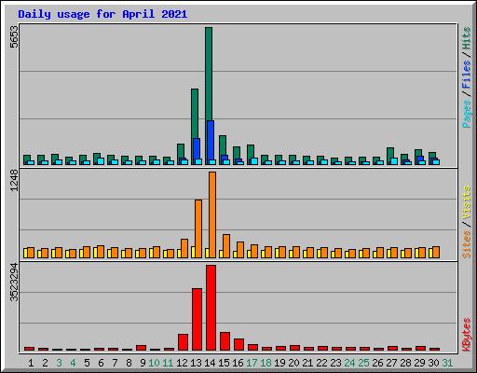
Task: Click the 1248 visits axis value
Action: click(14, 181)
